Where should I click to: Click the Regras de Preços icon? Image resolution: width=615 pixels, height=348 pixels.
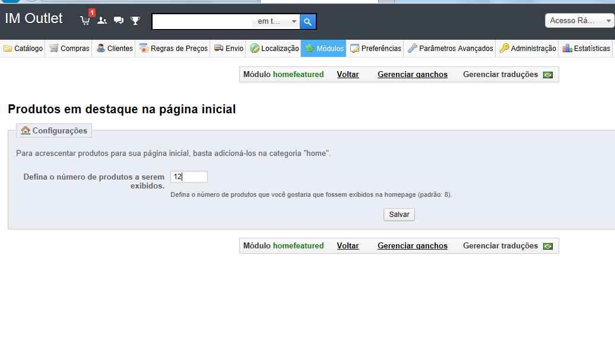click(144, 48)
